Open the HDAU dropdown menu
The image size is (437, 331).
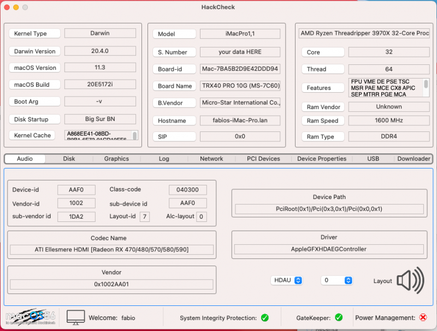pos(287,280)
